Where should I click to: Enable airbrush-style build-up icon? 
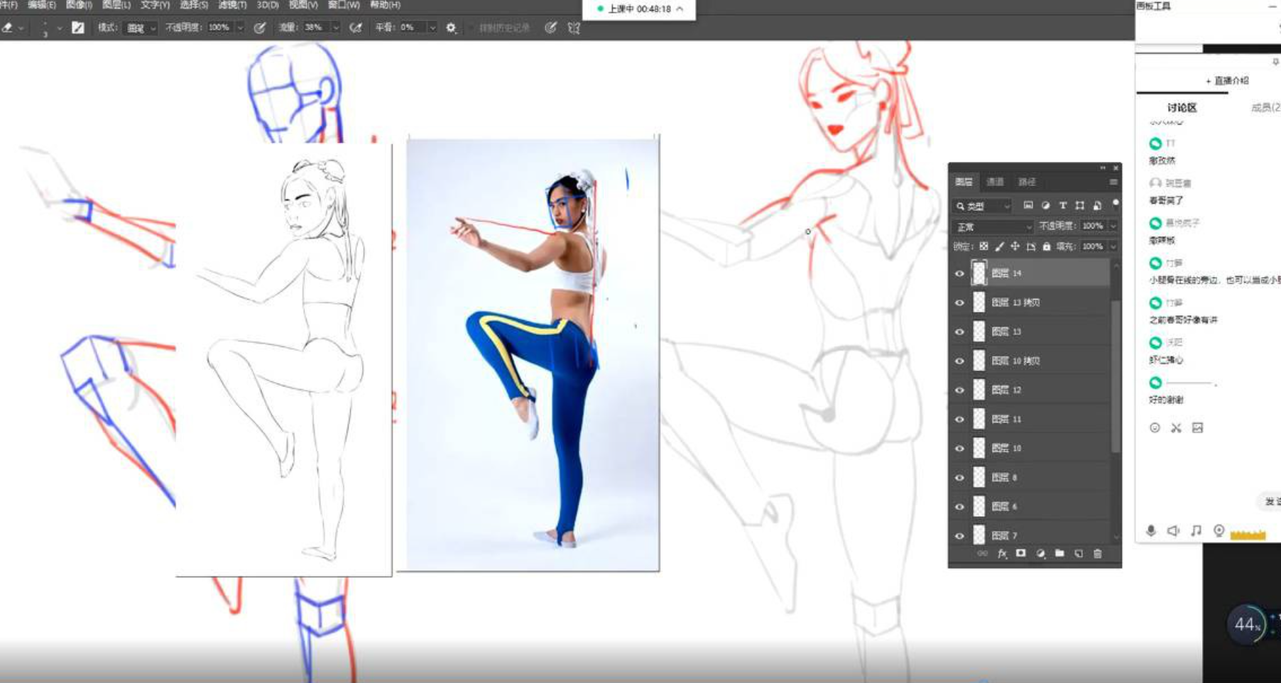pyautogui.click(x=356, y=28)
